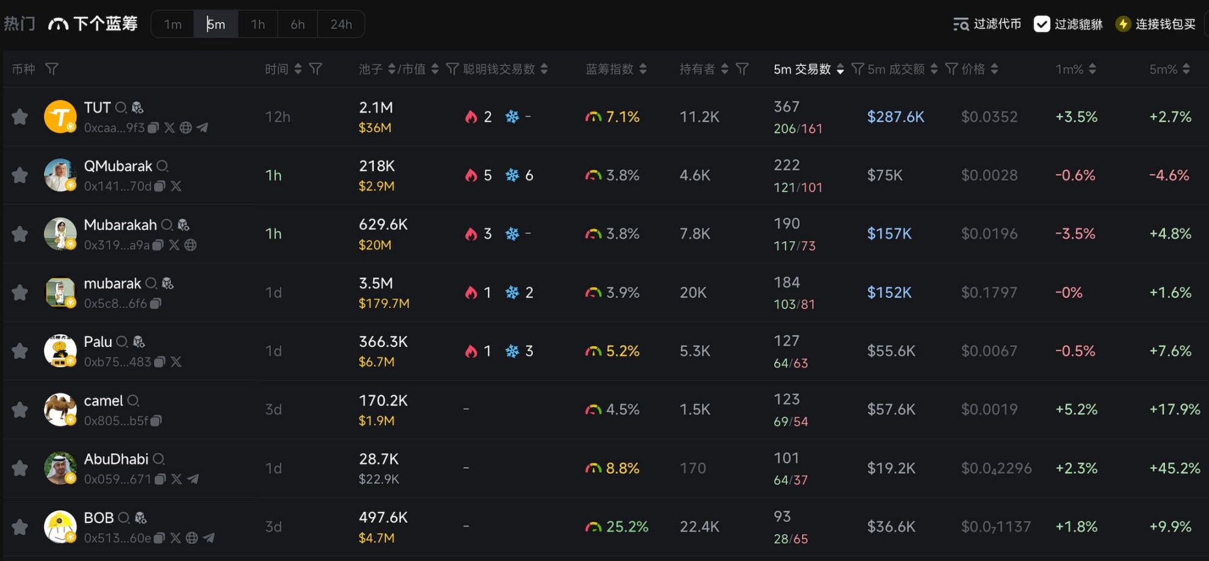Image resolution: width=1209 pixels, height=561 pixels.
Task: Open the AbuDhabi Telegram link icon
Action: tap(193, 479)
